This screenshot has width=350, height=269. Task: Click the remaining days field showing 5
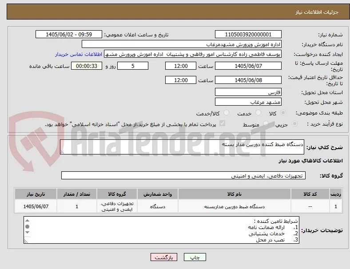(x=133, y=66)
